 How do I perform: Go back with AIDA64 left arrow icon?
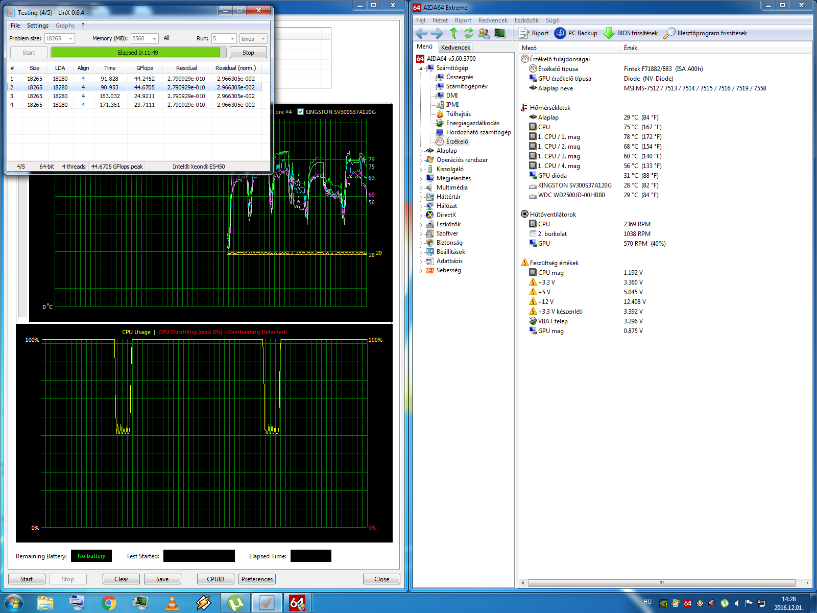coord(421,33)
